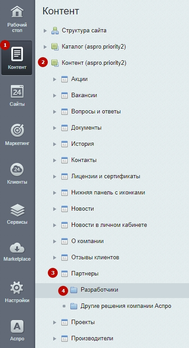Expand the Структура сайта tree arrow
This screenshot has height=348, width=189.
(x=46, y=31)
